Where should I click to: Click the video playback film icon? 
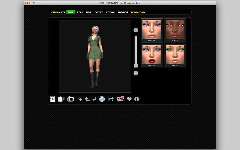click(53, 99)
